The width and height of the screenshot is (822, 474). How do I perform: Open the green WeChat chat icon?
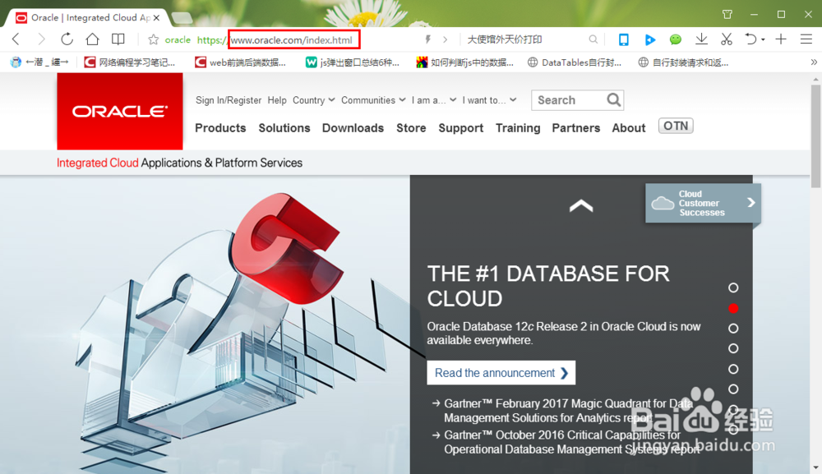(676, 39)
